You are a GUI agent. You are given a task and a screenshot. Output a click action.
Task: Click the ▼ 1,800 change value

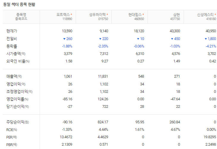point(210,39)
